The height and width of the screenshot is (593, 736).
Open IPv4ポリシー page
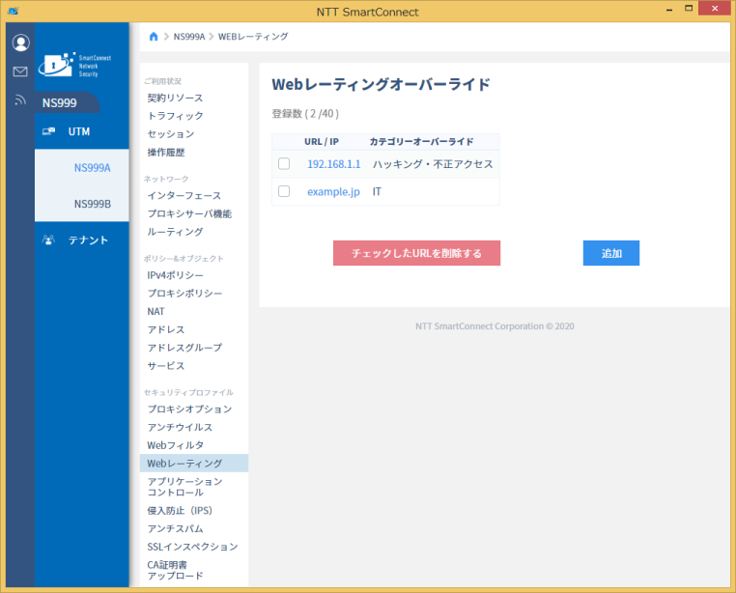175,275
